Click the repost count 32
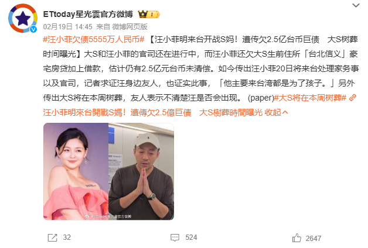 [67, 237]
